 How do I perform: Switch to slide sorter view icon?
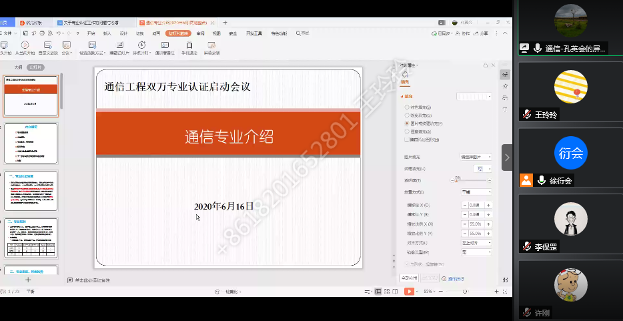[387, 292]
